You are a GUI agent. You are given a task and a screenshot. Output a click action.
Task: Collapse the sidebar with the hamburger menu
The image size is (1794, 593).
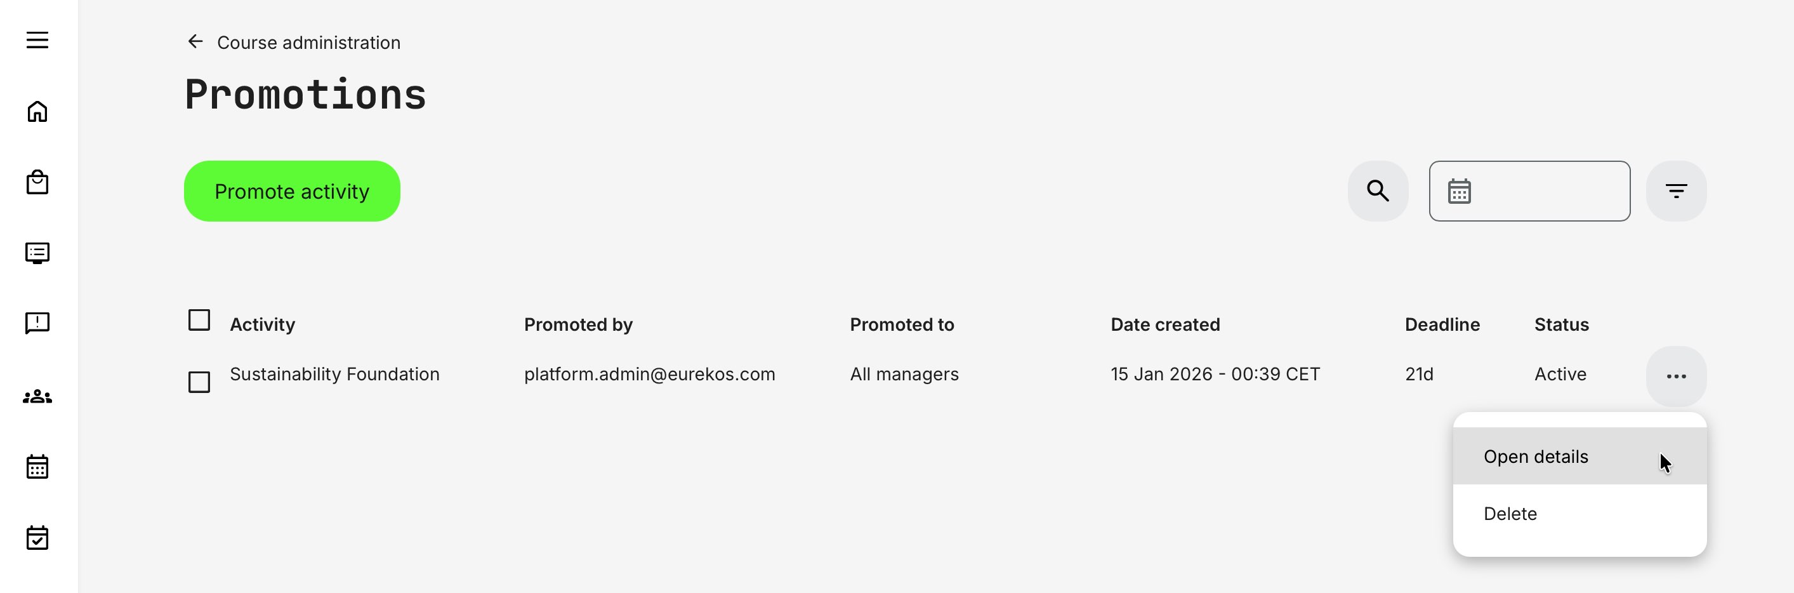coord(37,40)
